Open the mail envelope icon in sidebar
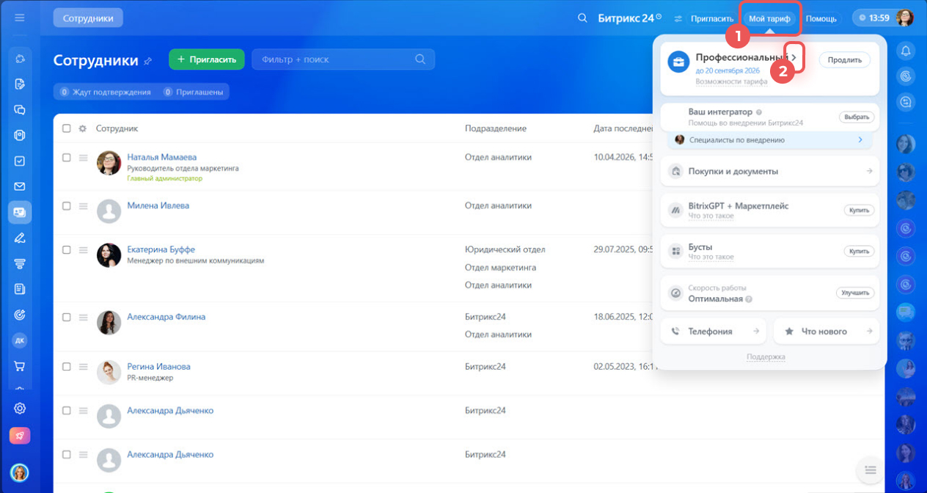Screen dimensions: 927x493 [20, 186]
